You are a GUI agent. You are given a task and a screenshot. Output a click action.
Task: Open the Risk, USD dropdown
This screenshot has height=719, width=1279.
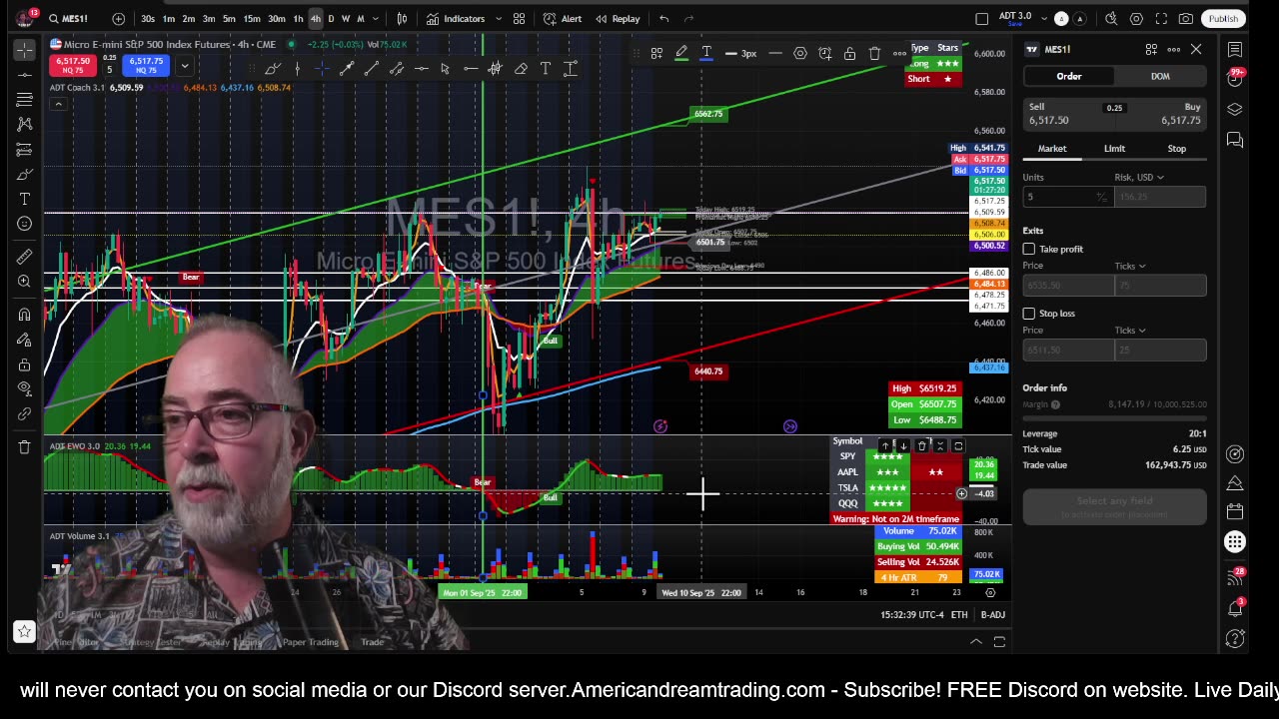pyautogui.click(x=1139, y=177)
